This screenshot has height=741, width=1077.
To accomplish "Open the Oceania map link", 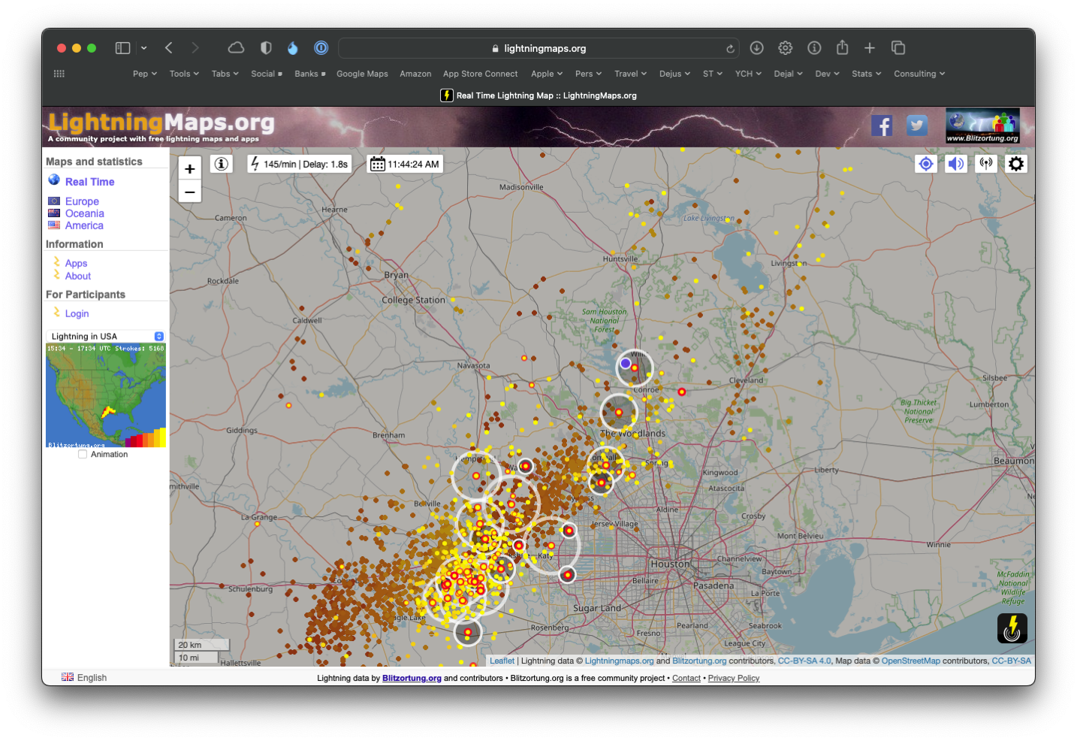I will 85,213.
